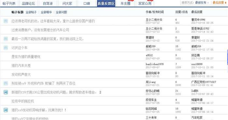Click the 回复/点击 column header

pyautogui.click(x=182, y=12)
